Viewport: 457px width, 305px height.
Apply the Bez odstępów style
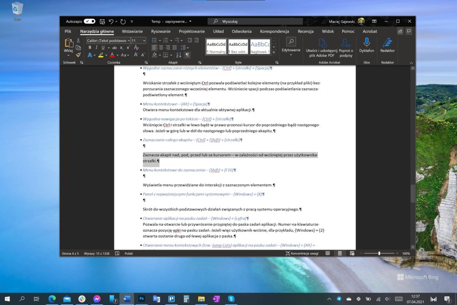(238, 47)
